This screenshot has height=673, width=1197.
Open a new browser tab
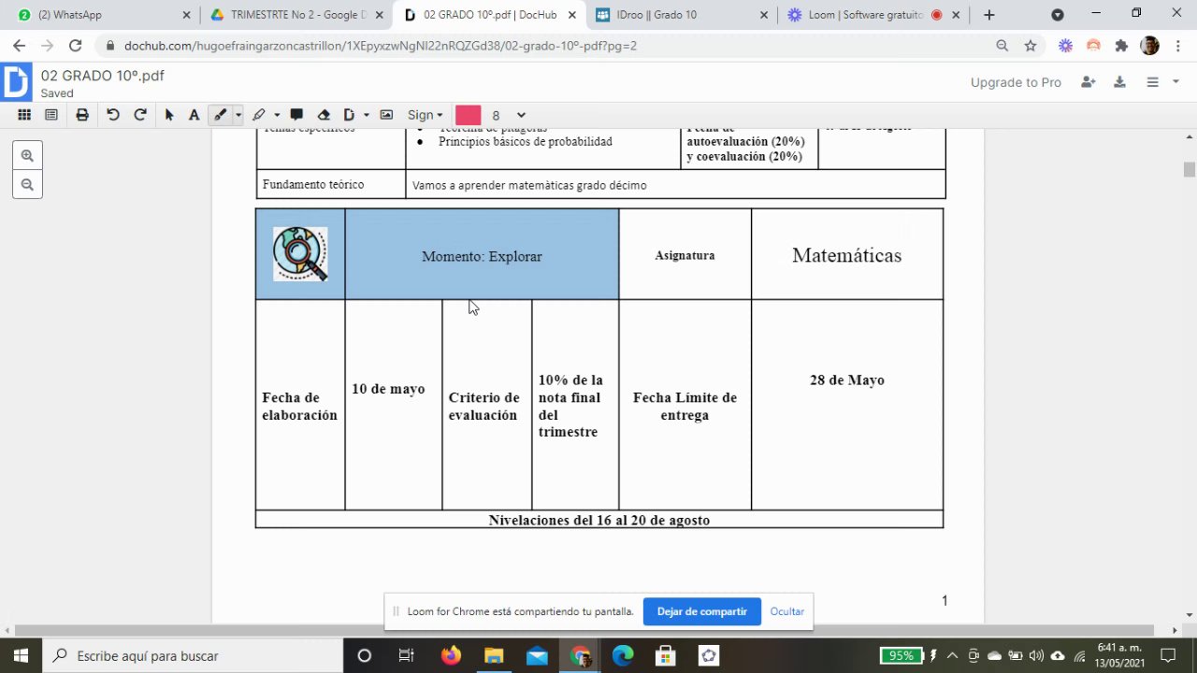point(989,15)
